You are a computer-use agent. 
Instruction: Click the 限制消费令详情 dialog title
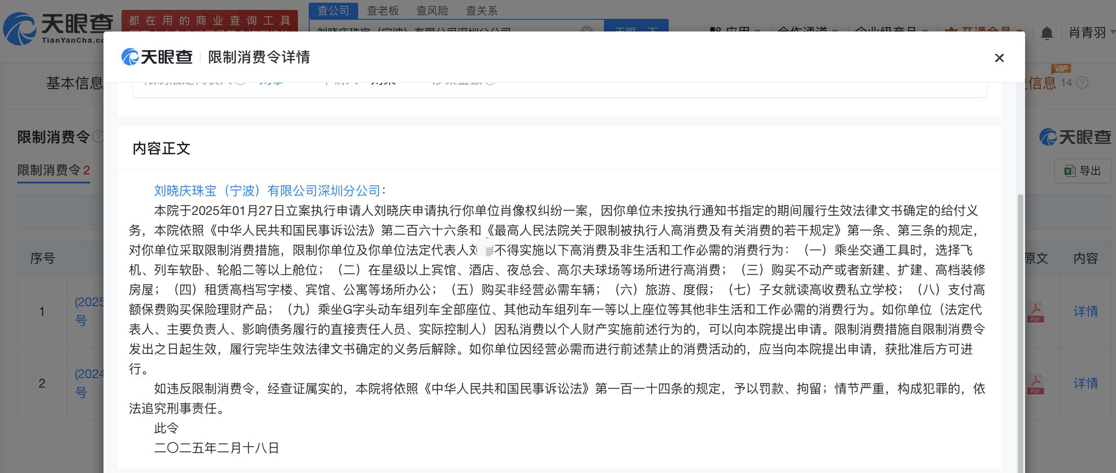click(259, 57)
